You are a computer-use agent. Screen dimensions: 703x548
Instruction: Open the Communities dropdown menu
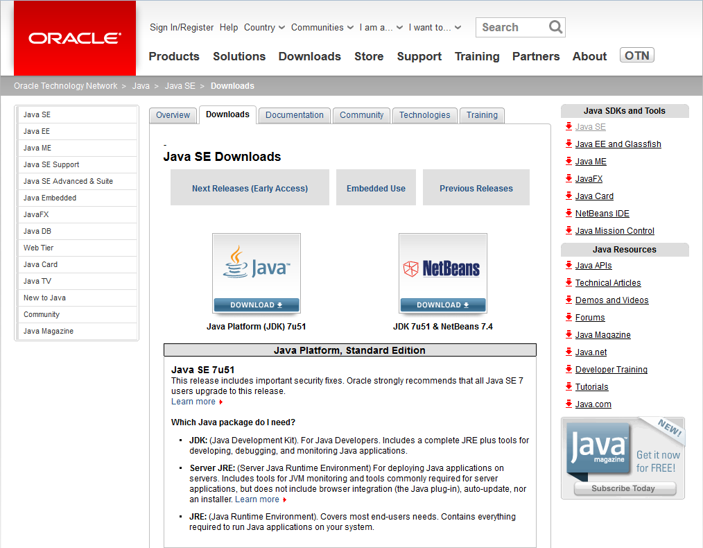[322, 28]
